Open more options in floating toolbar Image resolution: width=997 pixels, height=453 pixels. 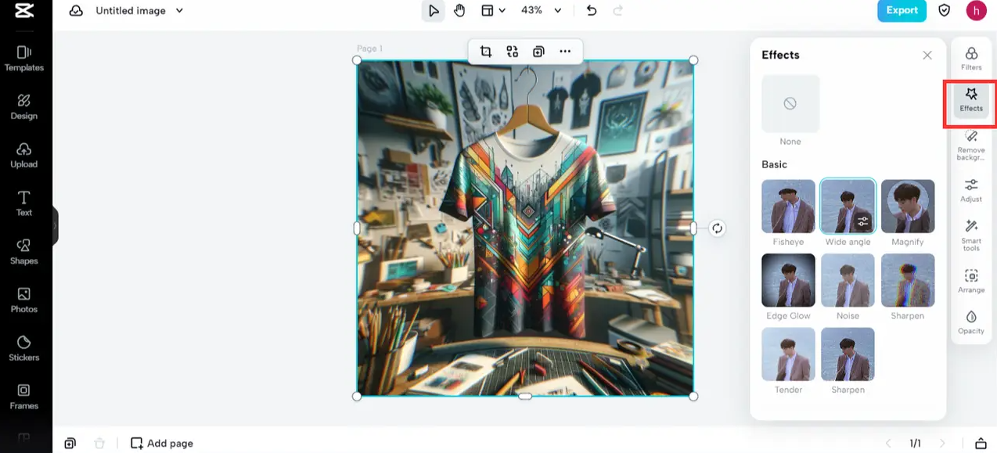pyautogui.click(x=565, y=52)
